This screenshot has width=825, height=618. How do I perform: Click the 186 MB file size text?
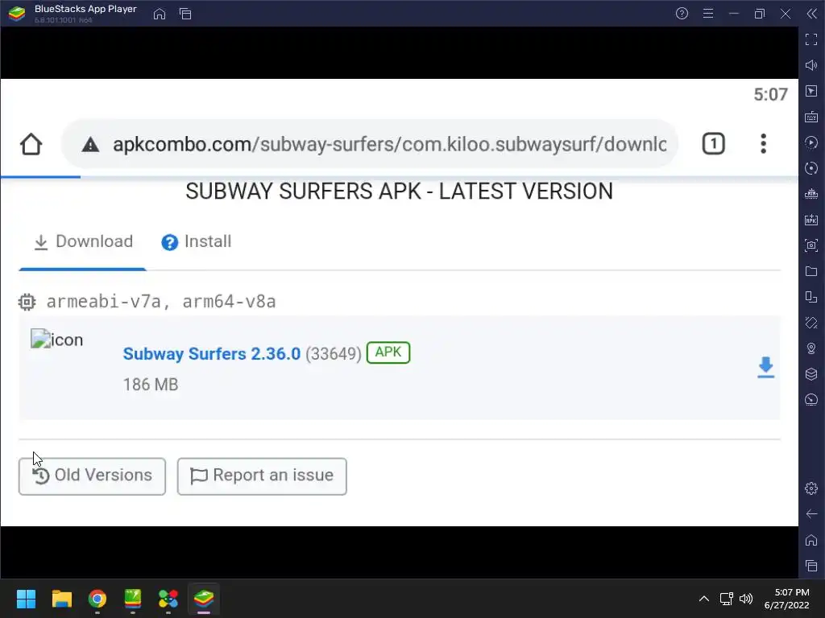click(x=151, y=385)
